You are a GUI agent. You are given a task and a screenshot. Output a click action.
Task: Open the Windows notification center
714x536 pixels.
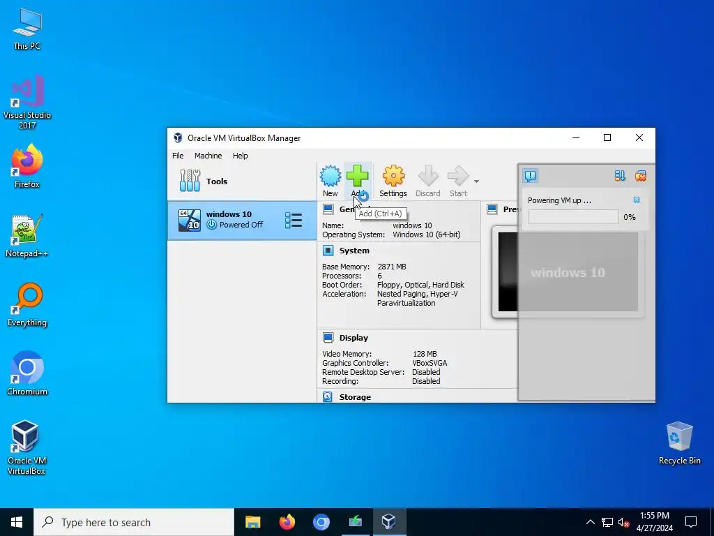click(x=691, y=522)
